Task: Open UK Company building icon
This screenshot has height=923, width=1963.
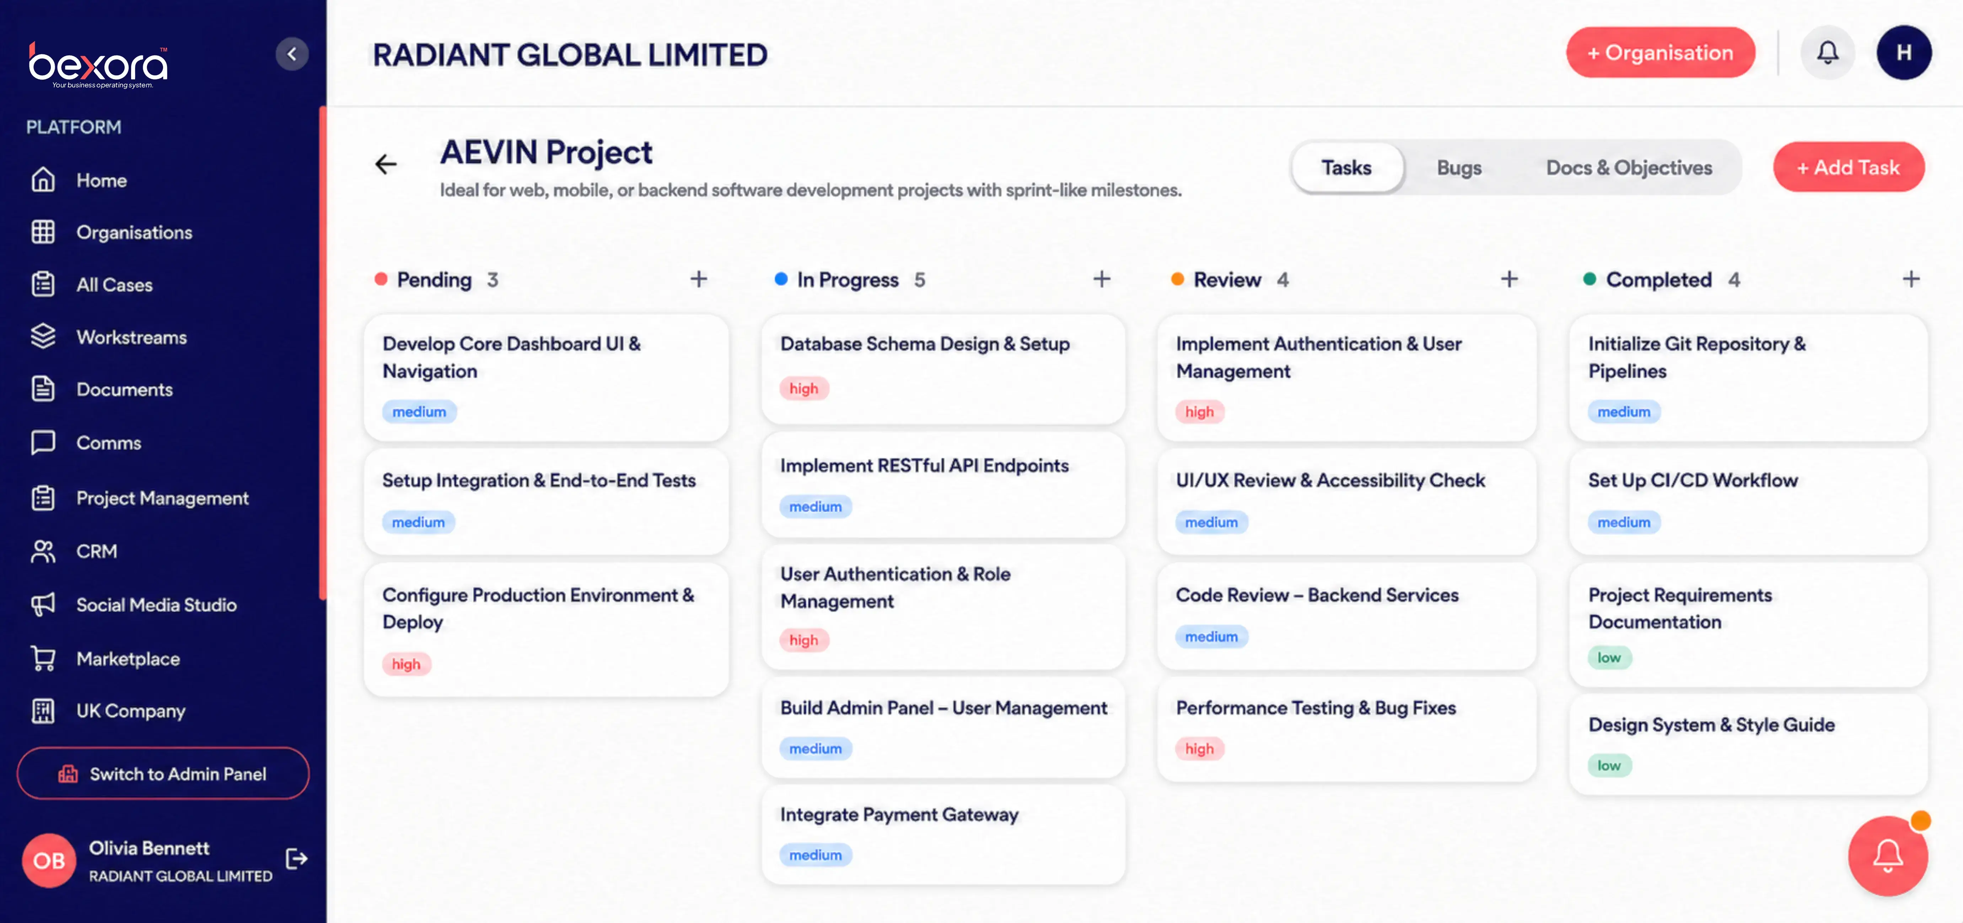Action: [x=43, y=711]
